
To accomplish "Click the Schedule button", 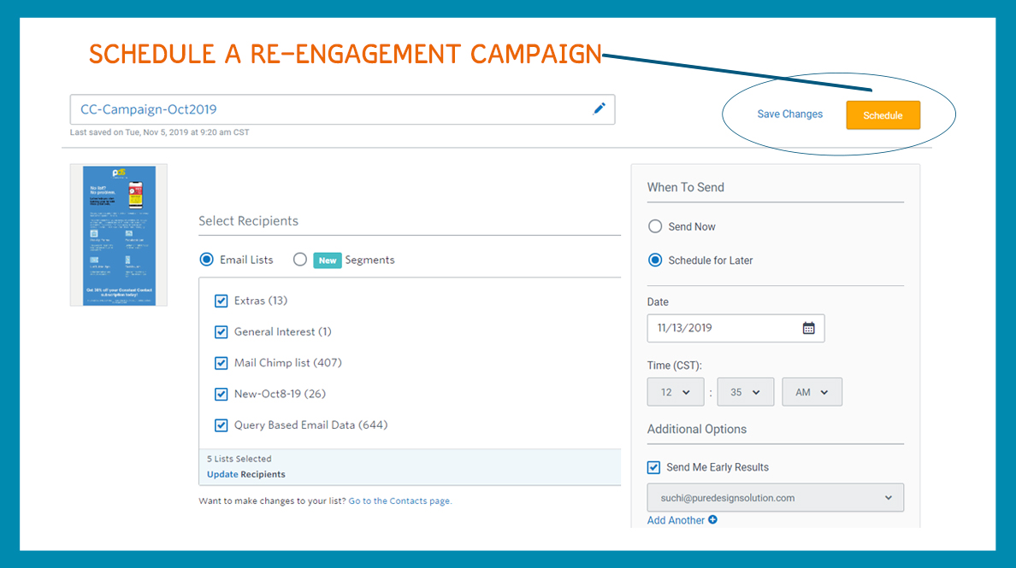I will click(x=883, y=115).
